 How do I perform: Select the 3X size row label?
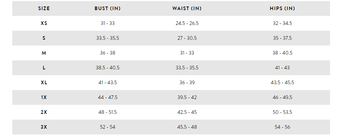(x=44, y=127)
